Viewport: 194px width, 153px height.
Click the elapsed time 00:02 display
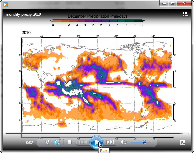pyautogui.click(x=29, y=142)
